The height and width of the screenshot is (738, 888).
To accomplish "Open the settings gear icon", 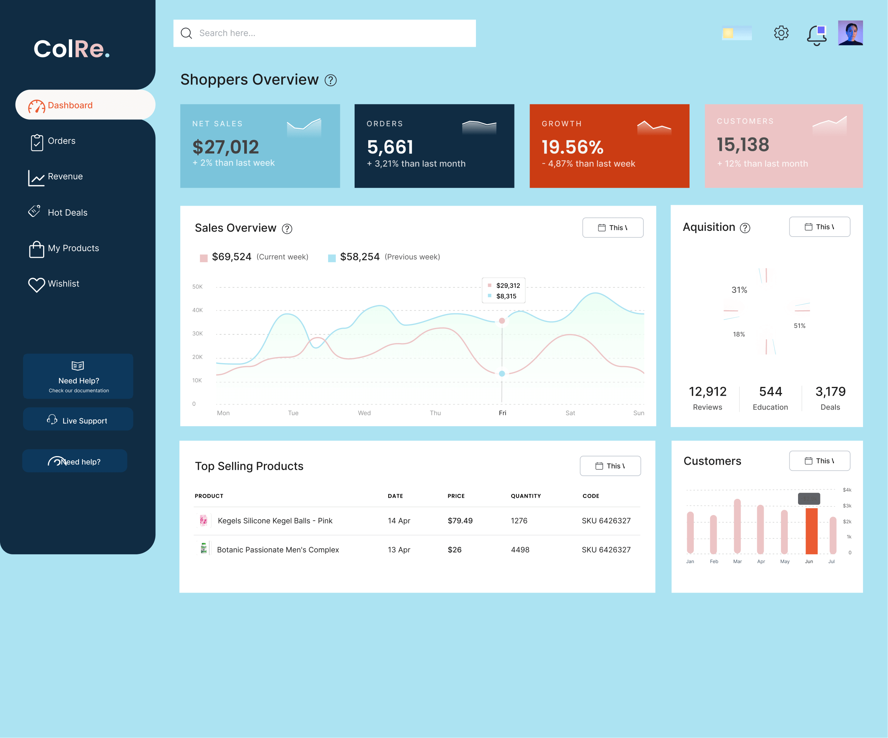I will pyautogui.click(x=781, y=33).
